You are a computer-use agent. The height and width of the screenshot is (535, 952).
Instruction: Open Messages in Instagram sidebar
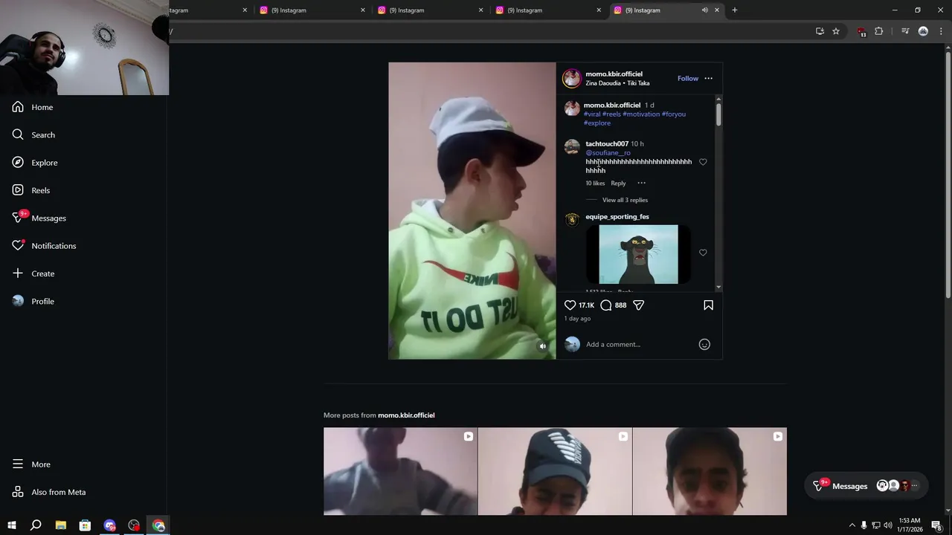click(x=39, y=218)
